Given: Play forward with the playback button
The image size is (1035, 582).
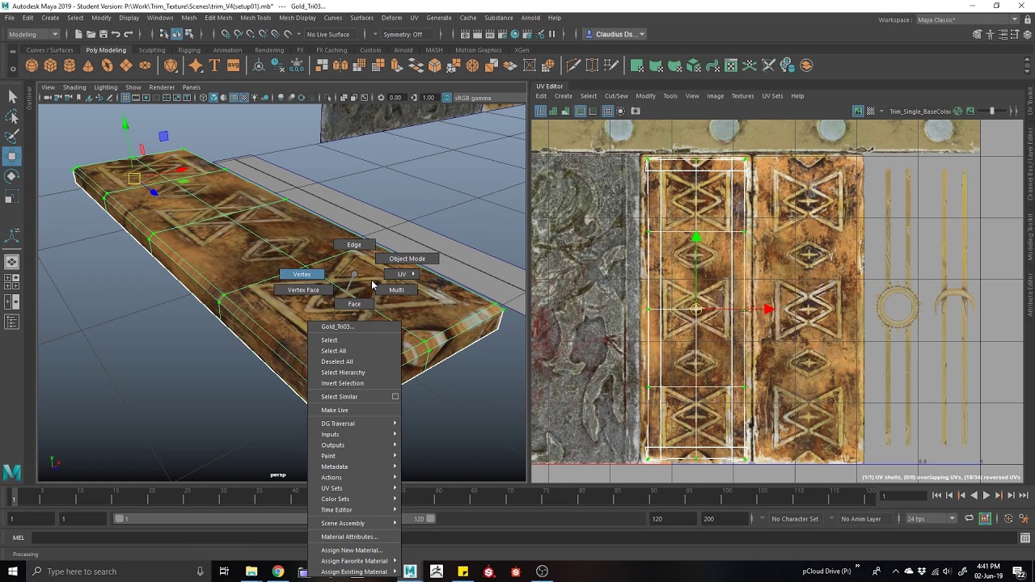Looking at the screenshot, I should click(x=986, y=496).
